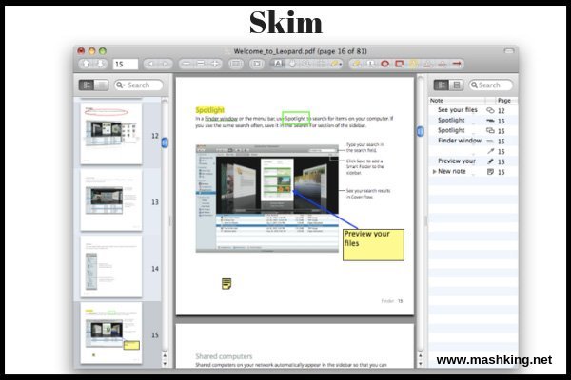
Task: Click document scroll up arrow
Action: point(421,355)
